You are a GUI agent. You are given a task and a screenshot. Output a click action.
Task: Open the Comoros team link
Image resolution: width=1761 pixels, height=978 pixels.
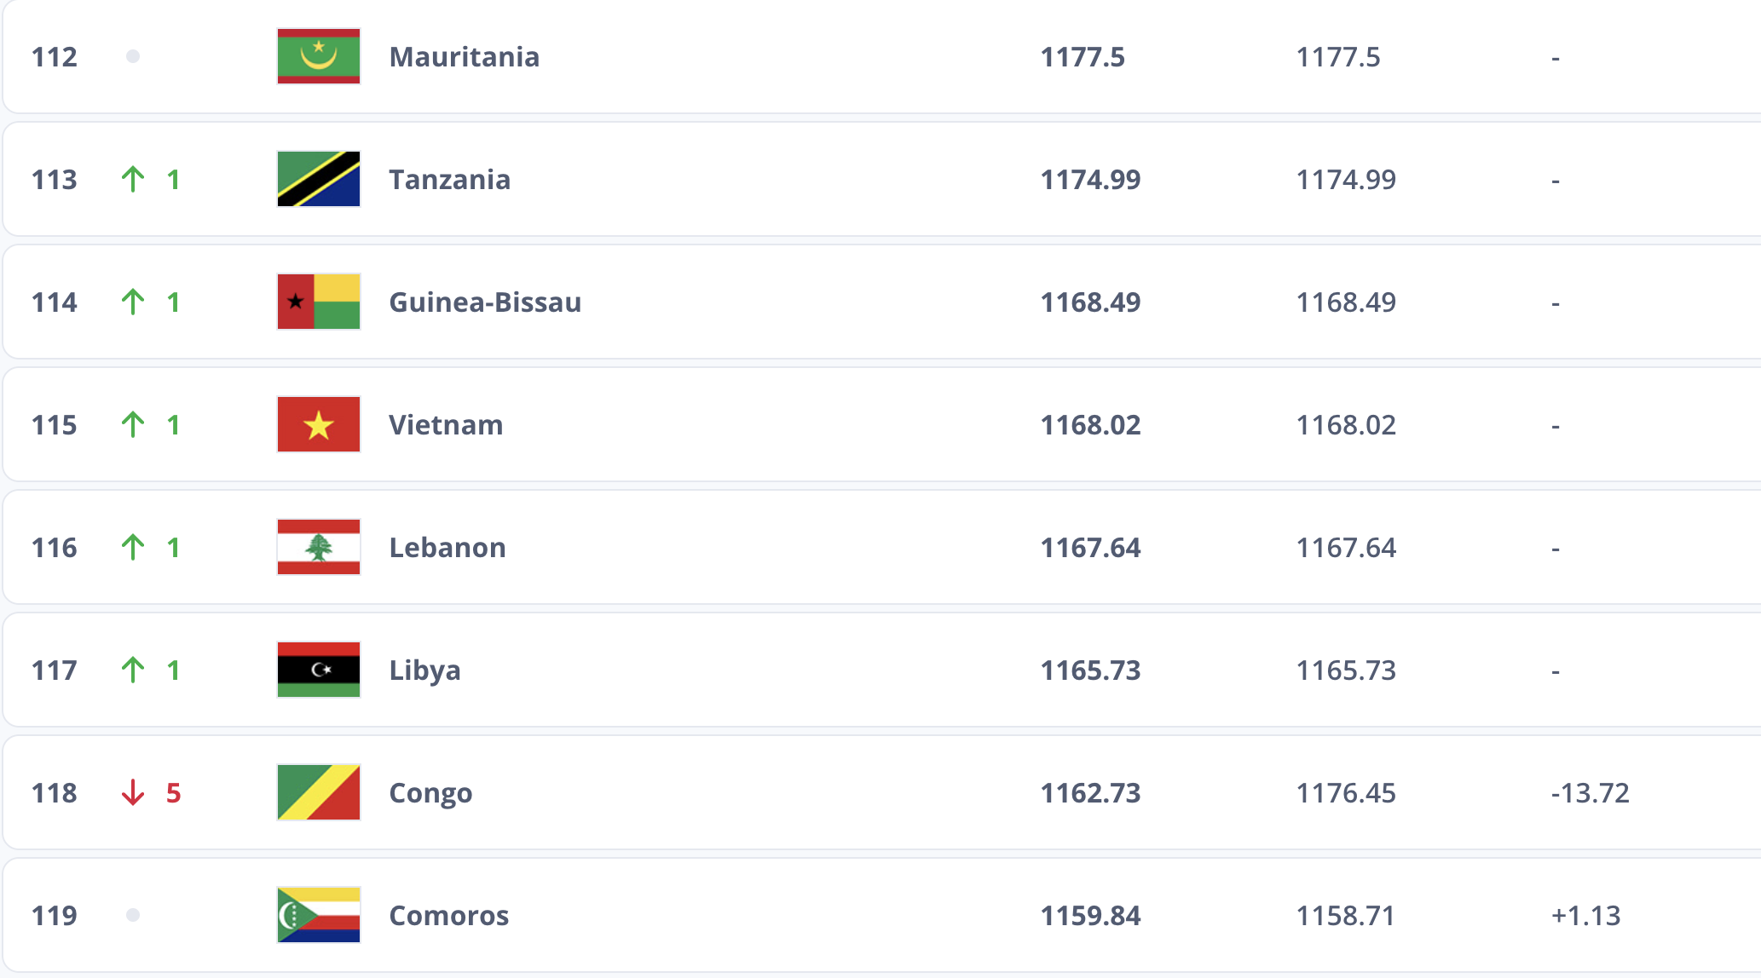448,916
